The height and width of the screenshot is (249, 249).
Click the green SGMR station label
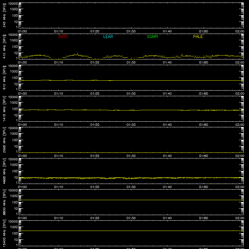(x=152, y=36)
